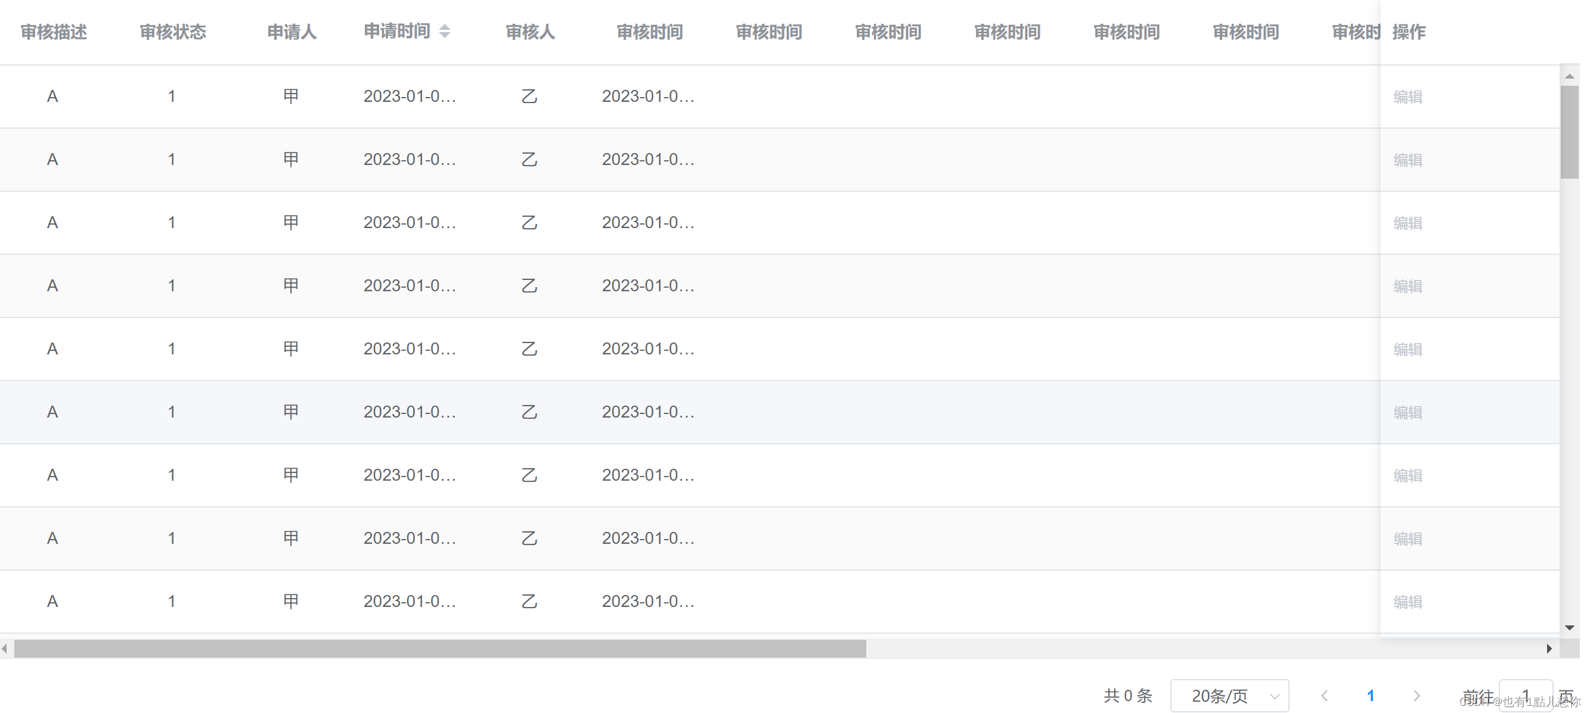Image resolution: width=1590 pixels, height=713 pixels.
Task: Go to next page arrow
Action: [x=1417, y=696]
